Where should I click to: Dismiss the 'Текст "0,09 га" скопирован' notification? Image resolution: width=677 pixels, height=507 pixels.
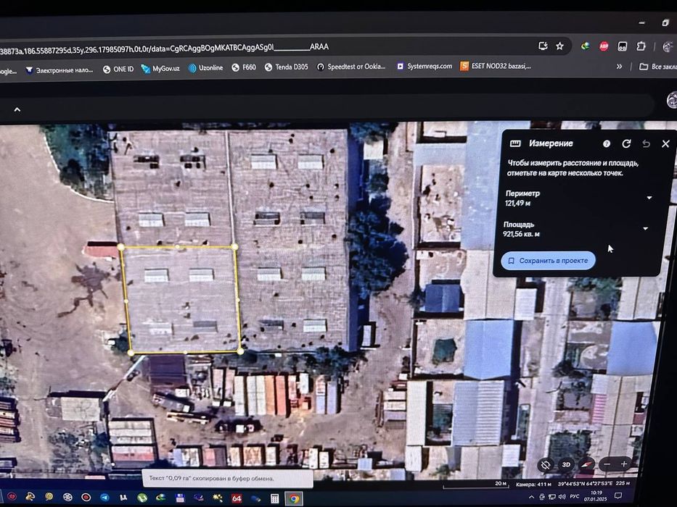(227, 479)
